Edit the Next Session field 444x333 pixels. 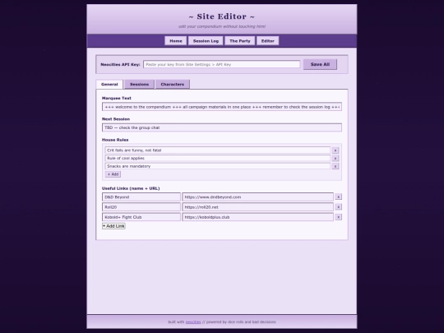222,127
